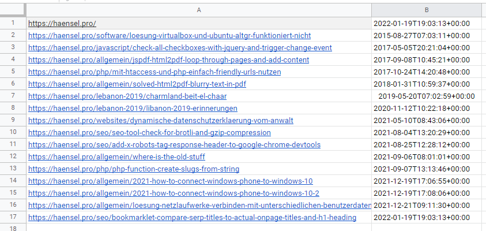
Task: Select cell with date 2019-05-20T07:02:59+00:00
Action: point(427,96)
